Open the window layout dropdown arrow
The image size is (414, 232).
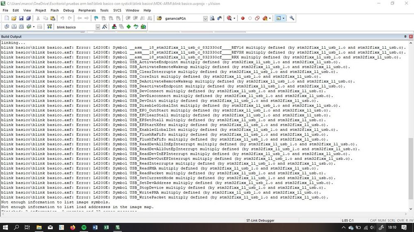(283, 19)
